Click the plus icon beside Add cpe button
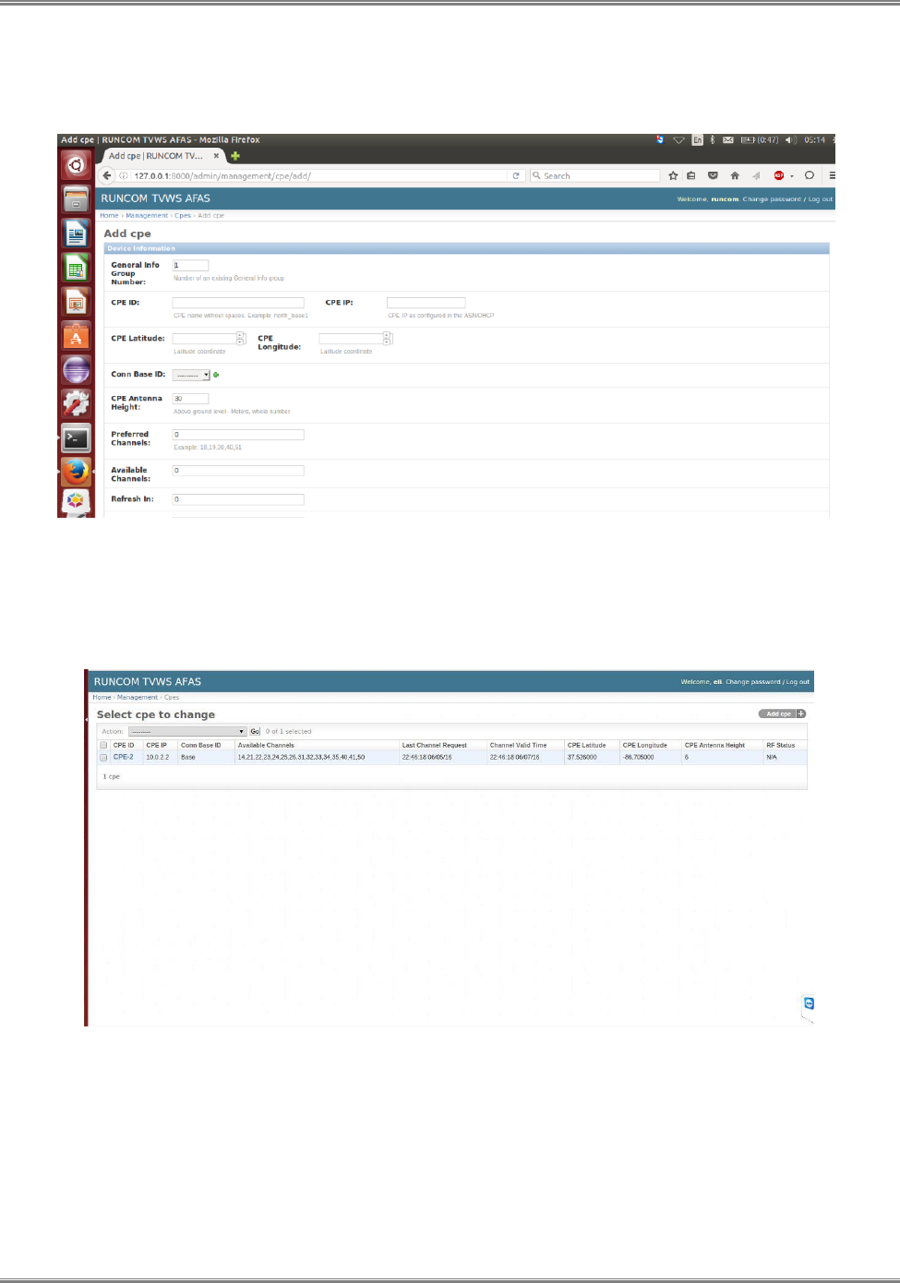 click(x=801, y=713)
